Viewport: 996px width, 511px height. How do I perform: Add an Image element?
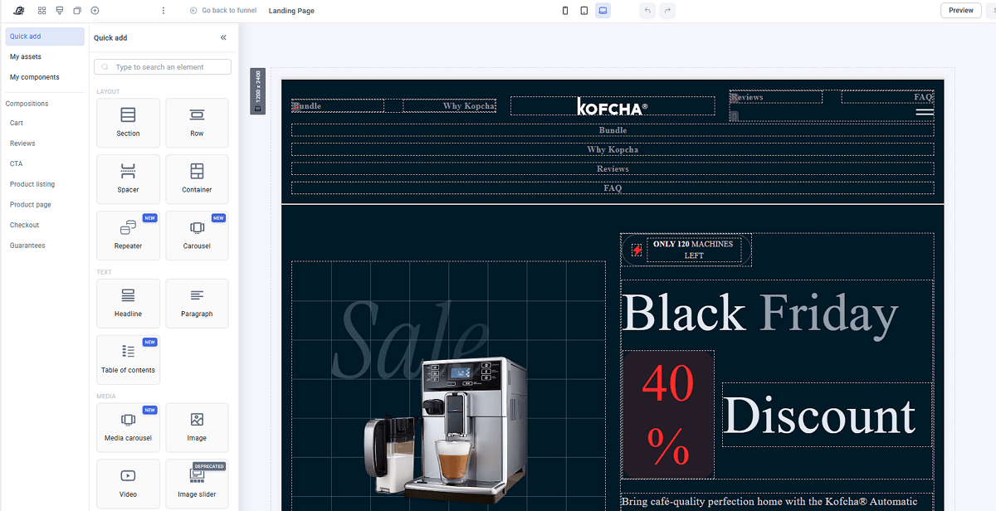pos(197,428)
